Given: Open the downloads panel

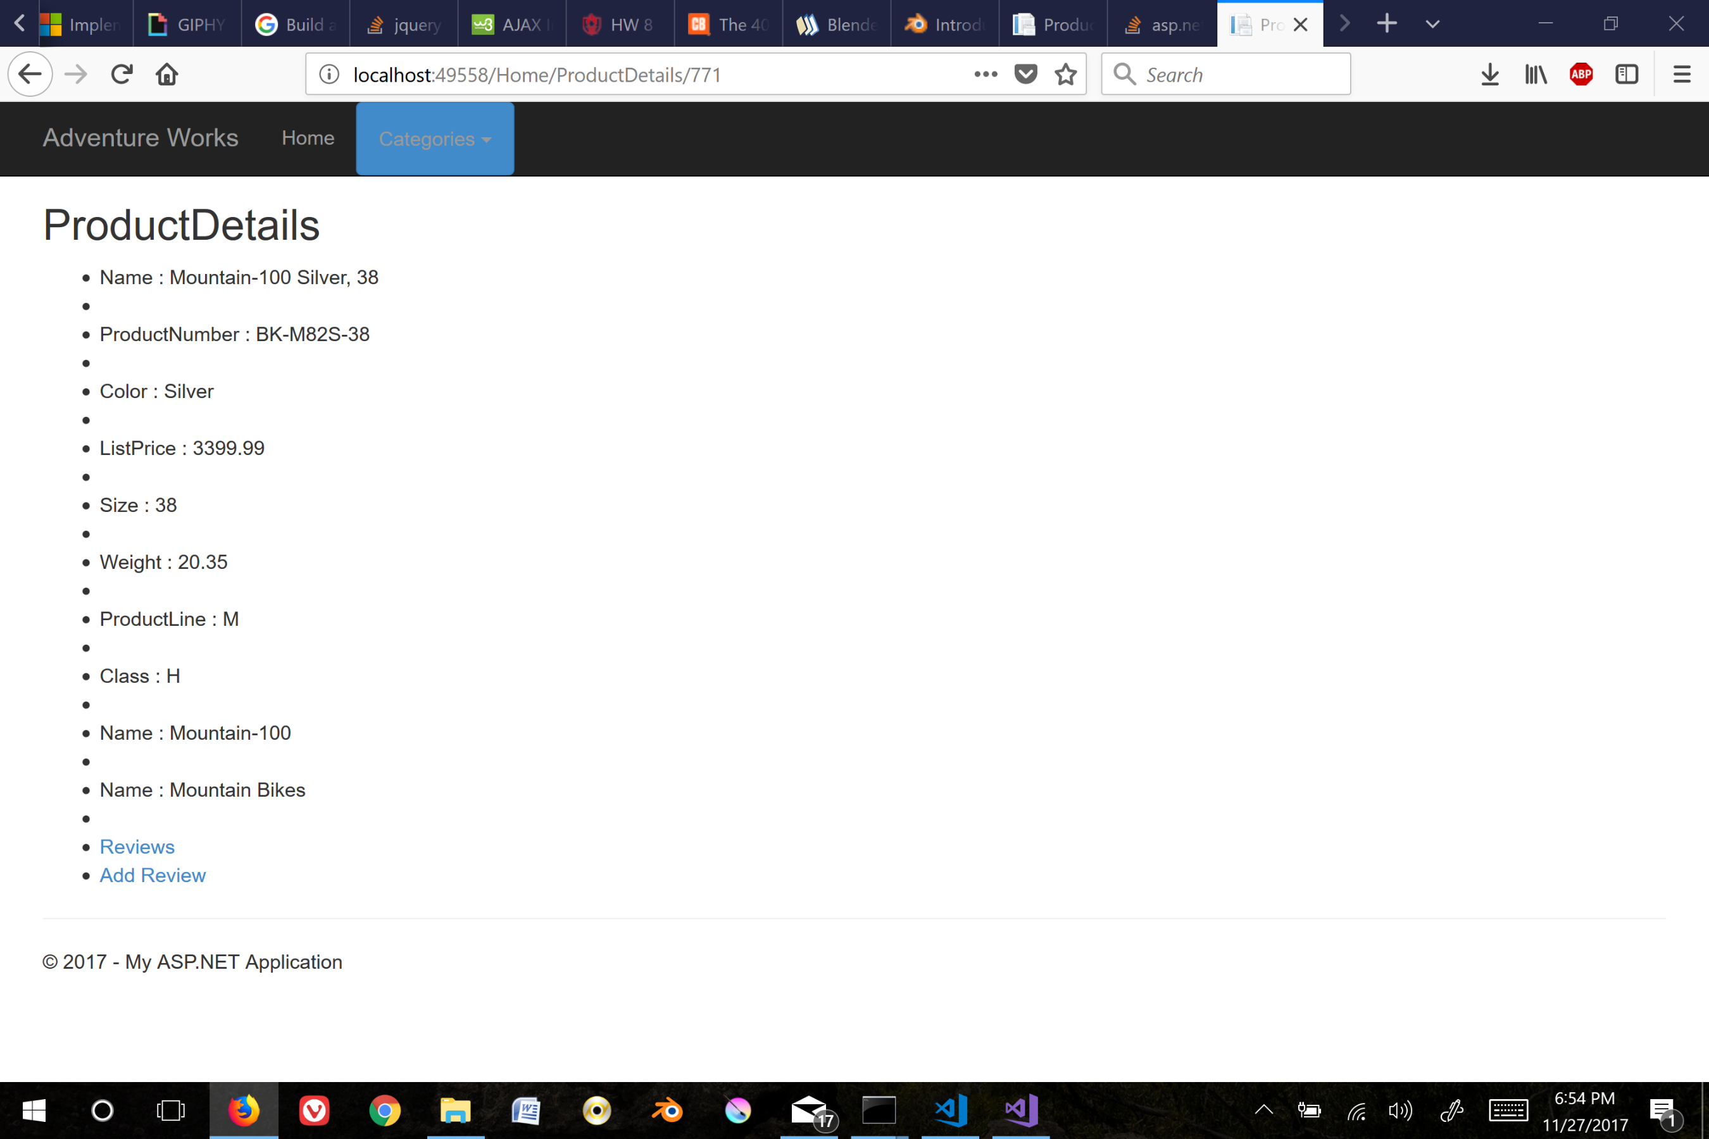Looking at the screenshot, I should (x=1490, y=73).
